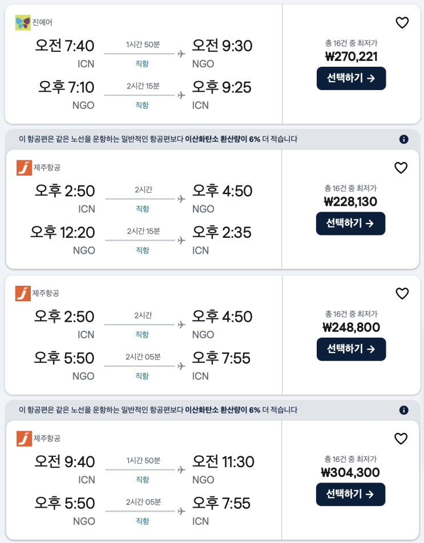Viewport: 424px width, 543px height.
Task: Heart the ₩304,300 Jeju Air flight
Action: click(401, 439)
